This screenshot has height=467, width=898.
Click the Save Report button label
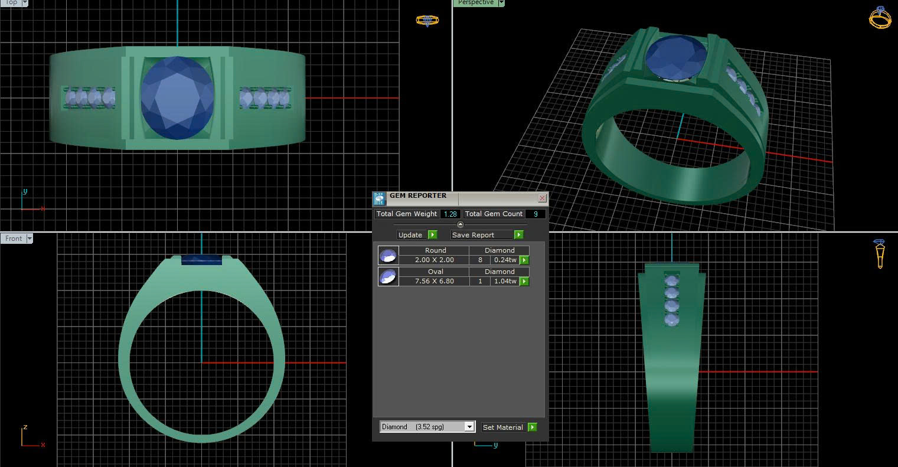click(x=473, y=235)
